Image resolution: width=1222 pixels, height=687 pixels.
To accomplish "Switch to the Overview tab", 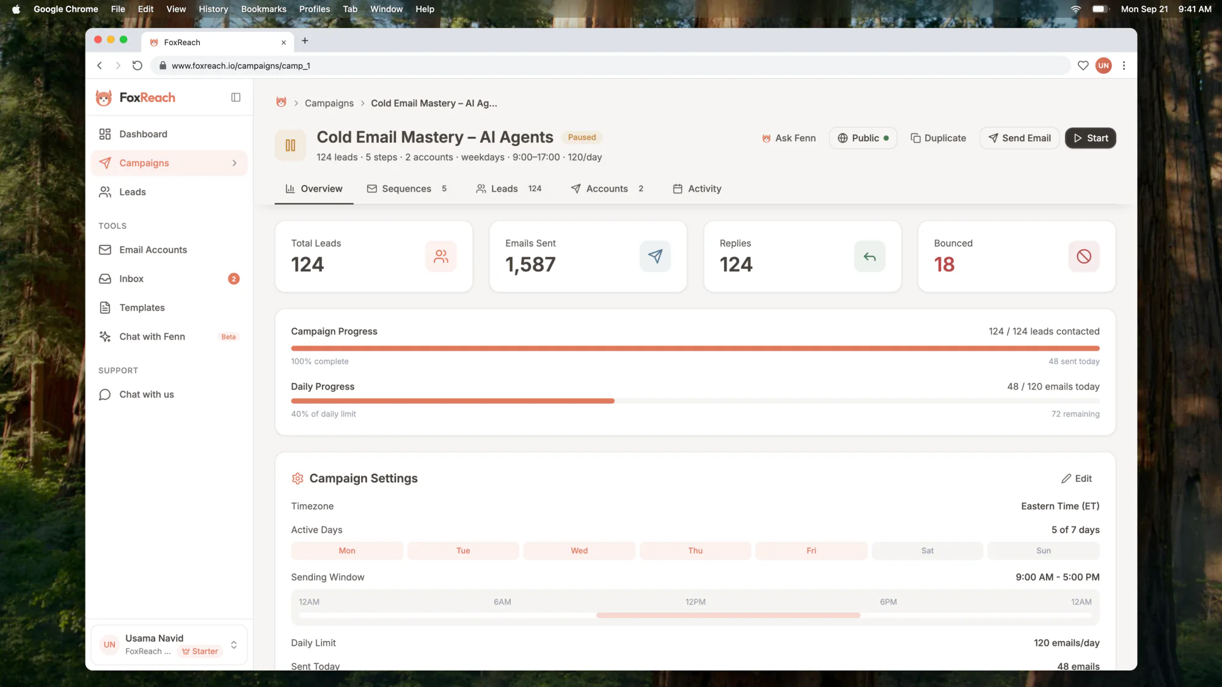I will (x=314, y=189).
